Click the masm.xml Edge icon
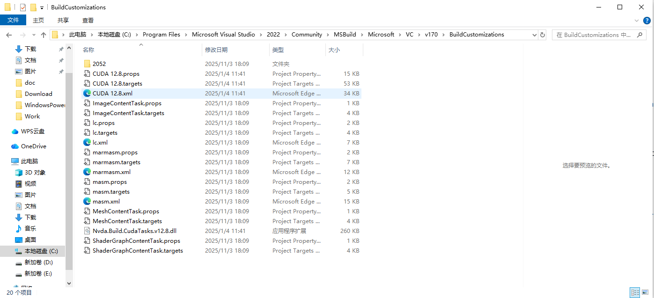The width and height of the screenshot is (654, 298). 87,201
